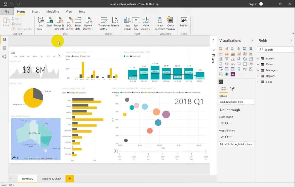Screen dimensions: 295x187
Task: Open the File menu
Action: click(7, 11)
